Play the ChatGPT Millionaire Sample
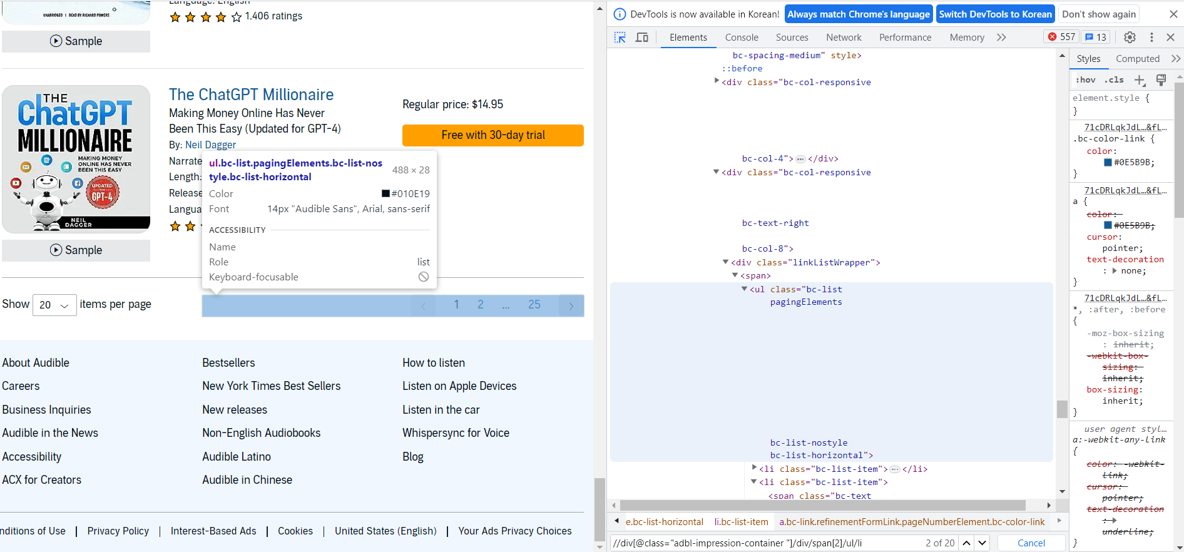 76,250
